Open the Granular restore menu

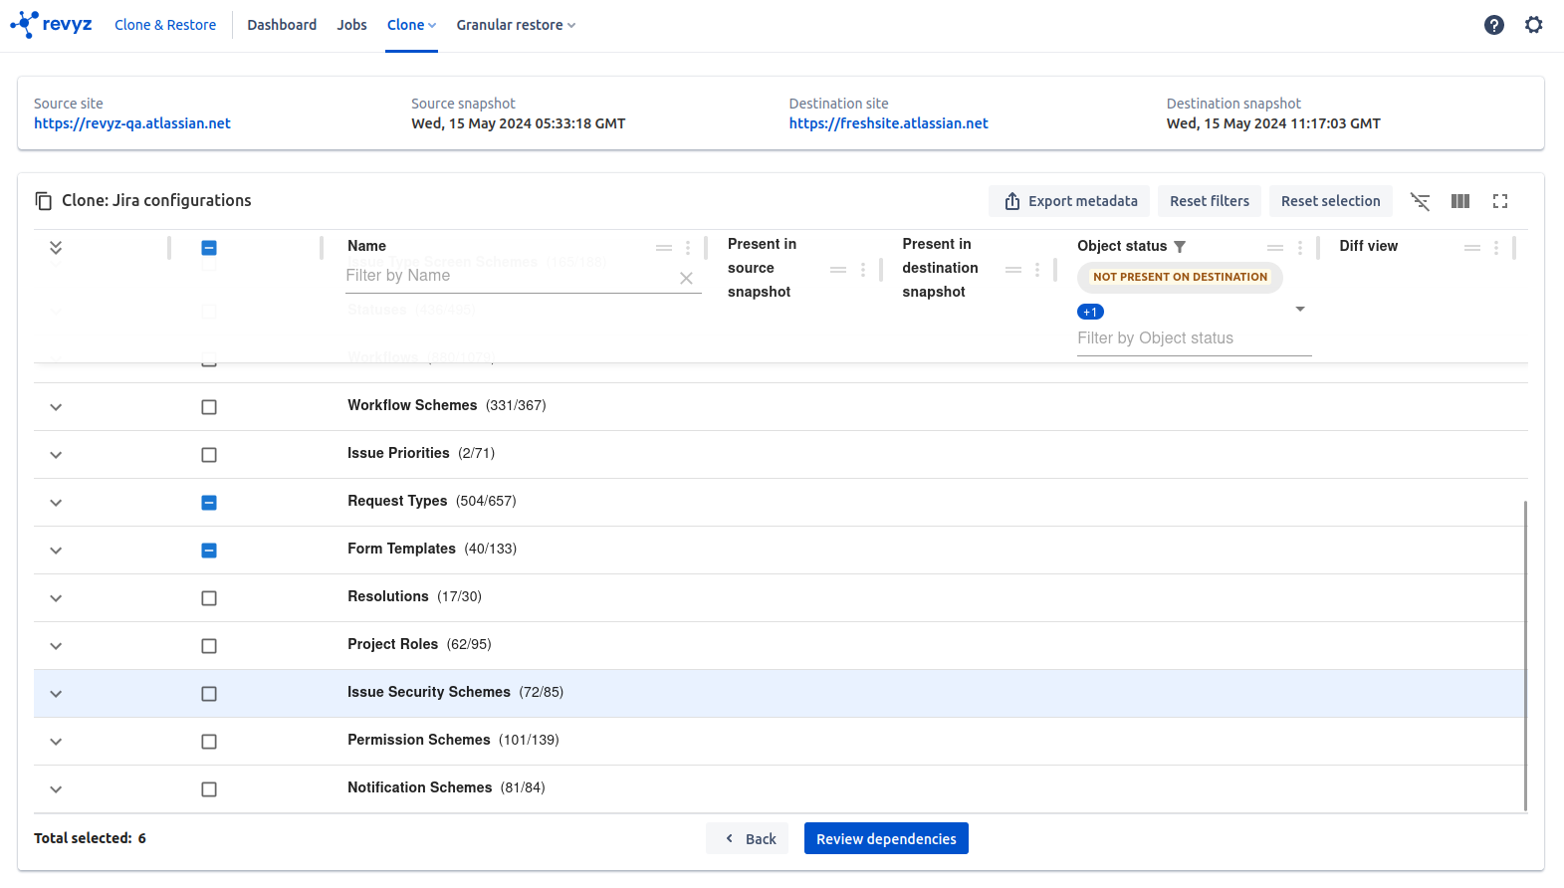[x=516, y=25]
